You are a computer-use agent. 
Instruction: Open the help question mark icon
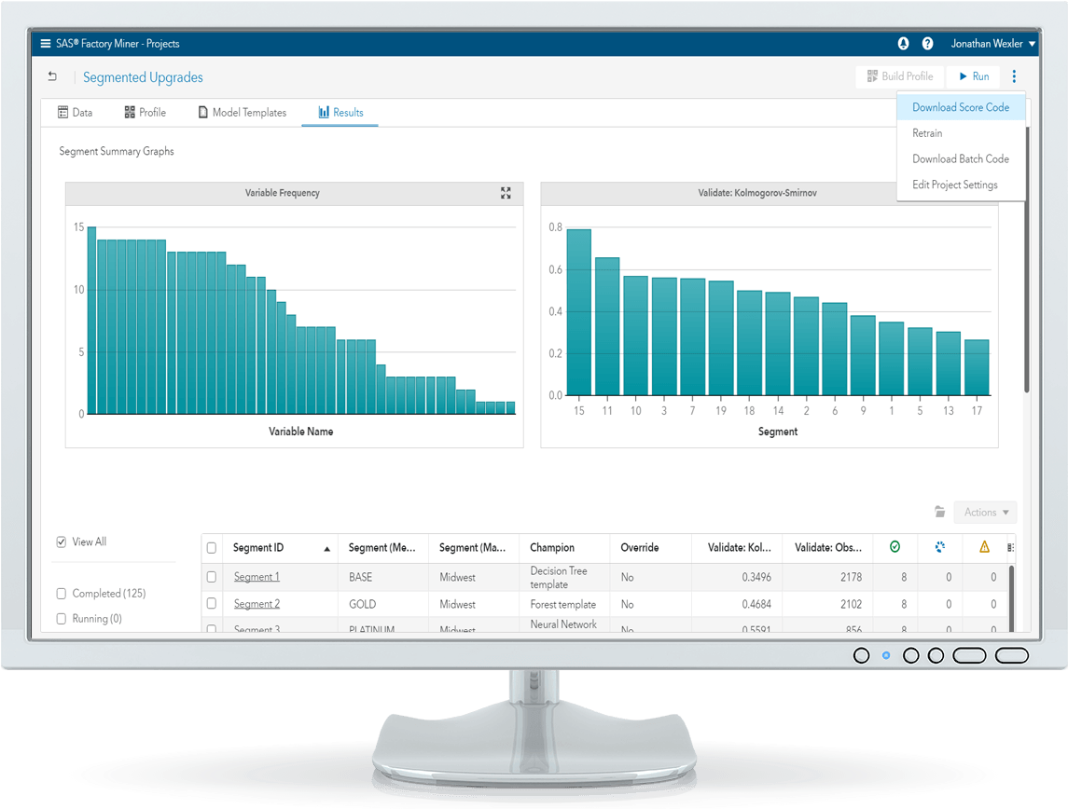click(927, 44)
